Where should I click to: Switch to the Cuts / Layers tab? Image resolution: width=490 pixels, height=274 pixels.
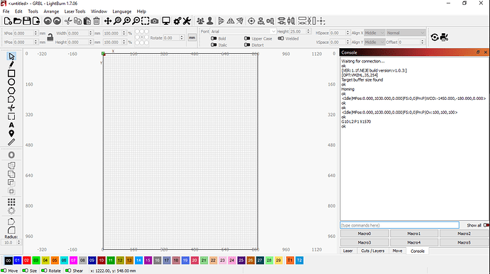373,251
